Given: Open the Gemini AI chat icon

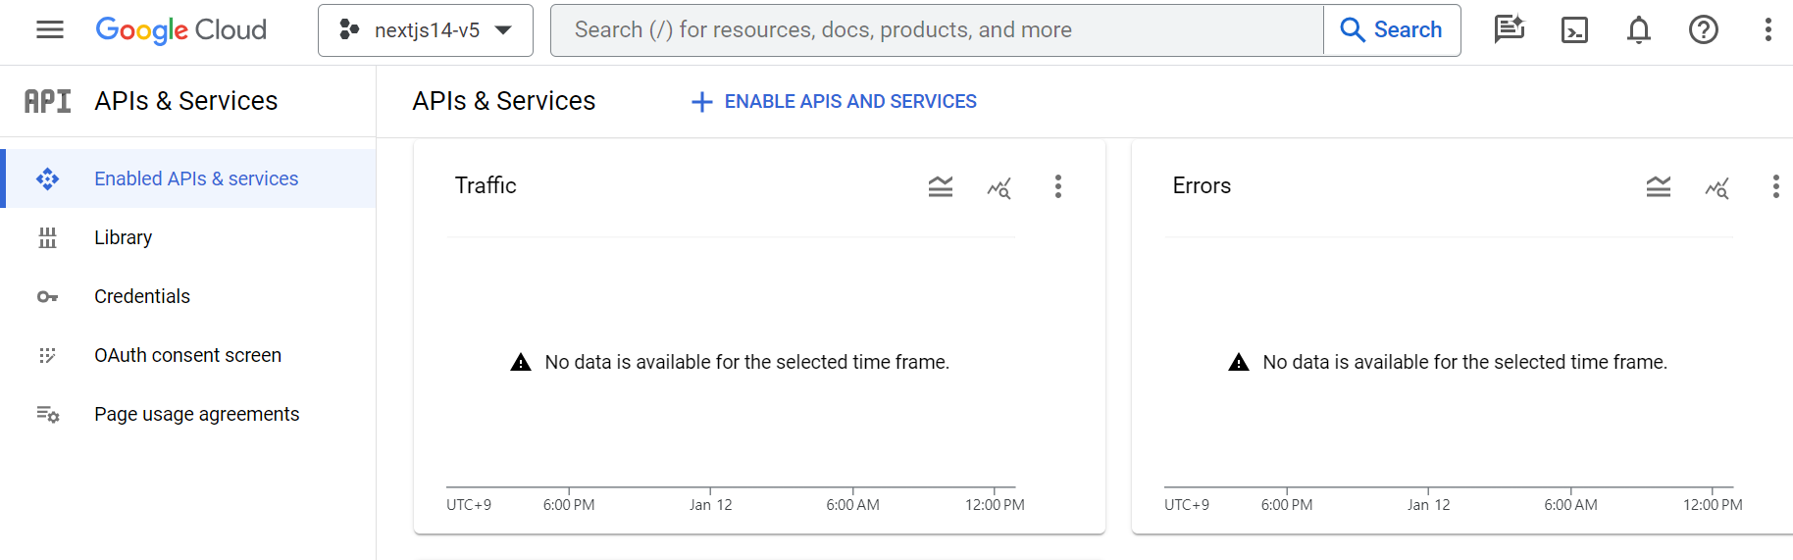Looking at the screenshot, I should click(1510, 30).
